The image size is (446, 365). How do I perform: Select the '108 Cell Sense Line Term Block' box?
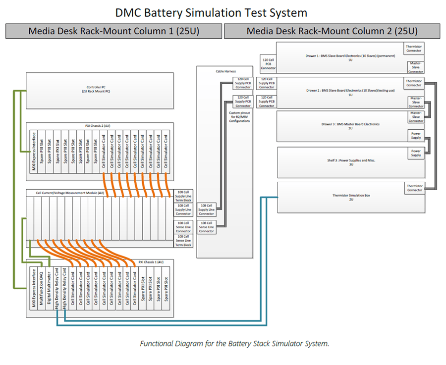coord(183,241)
